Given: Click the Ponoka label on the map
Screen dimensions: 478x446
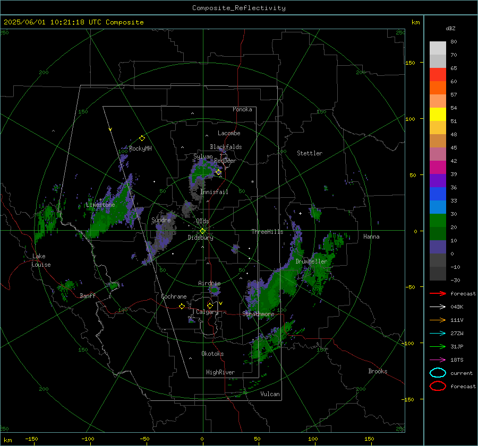Looking at the screenshot, I should tap(242, 109).
